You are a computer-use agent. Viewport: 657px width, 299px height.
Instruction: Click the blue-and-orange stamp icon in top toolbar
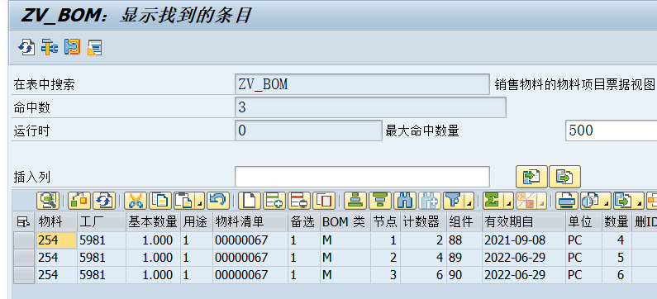tap(72, 47)
